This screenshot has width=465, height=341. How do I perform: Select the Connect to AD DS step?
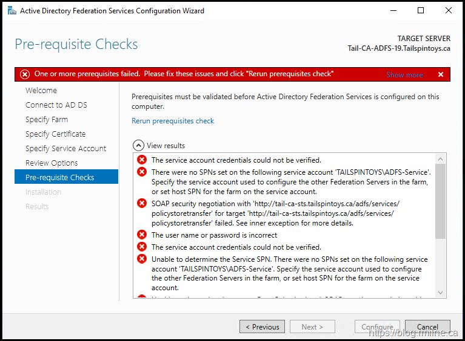(x=56, y=105)
